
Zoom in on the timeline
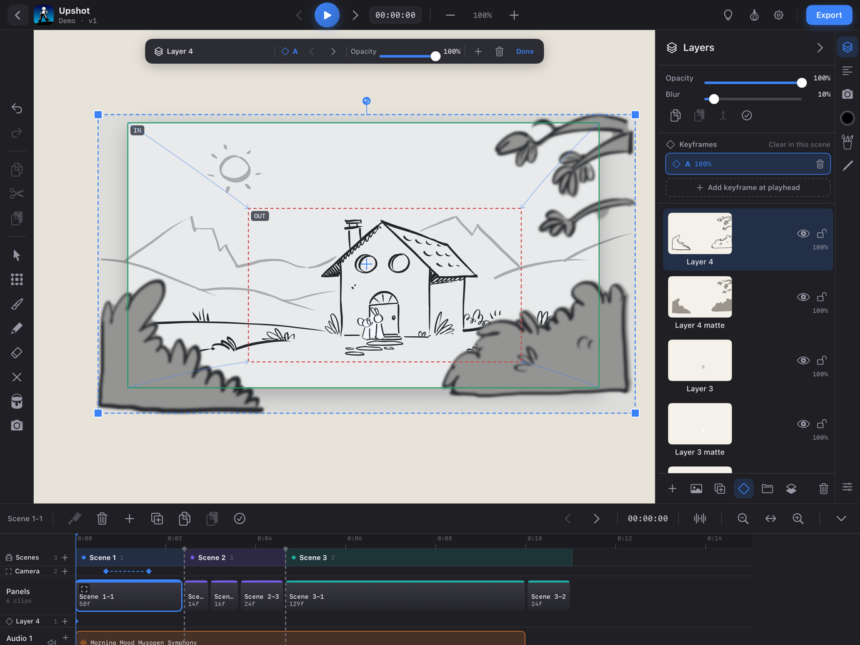[x=798, y=519]
